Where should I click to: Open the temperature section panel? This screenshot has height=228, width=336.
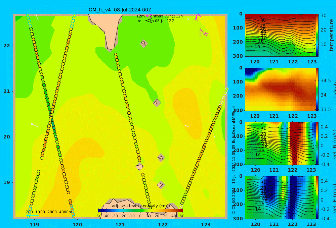(x=281, y=35)
